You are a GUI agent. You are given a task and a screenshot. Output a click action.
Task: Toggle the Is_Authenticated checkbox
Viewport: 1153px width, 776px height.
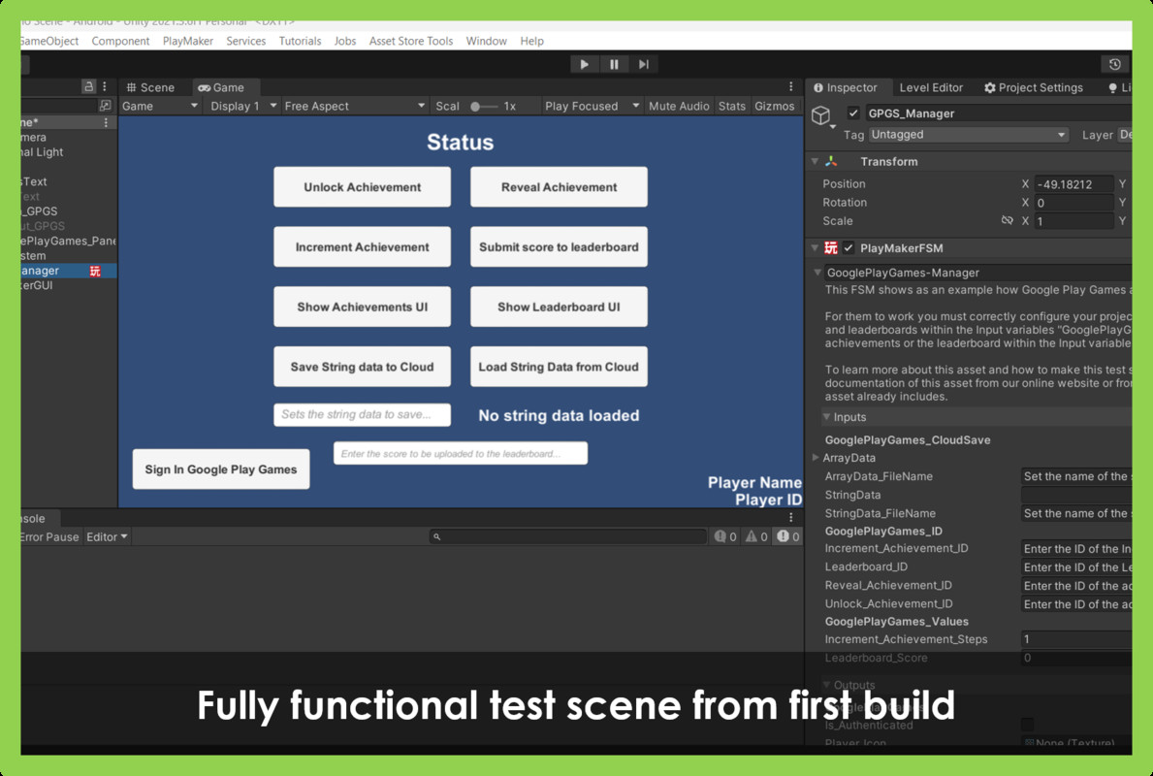point(1027,725)
